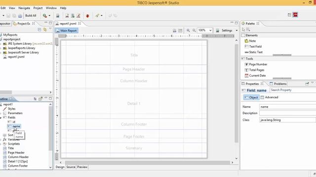Click the red bug debug icon
The image size is (316, 177).
coord(87,16)
